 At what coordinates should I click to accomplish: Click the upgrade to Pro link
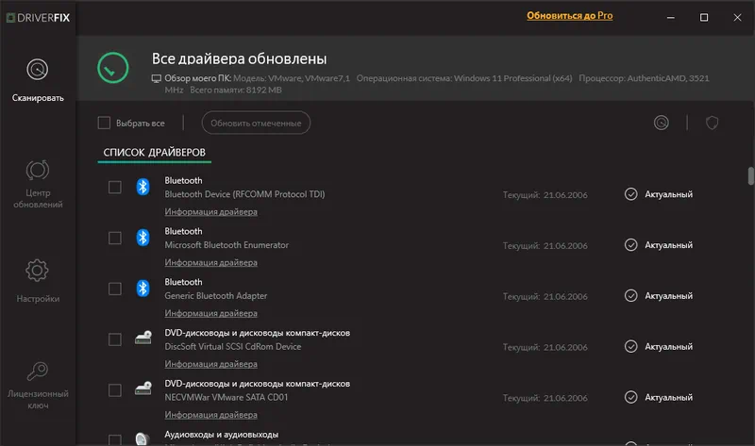pyautogui.click(x=570, y=15)
